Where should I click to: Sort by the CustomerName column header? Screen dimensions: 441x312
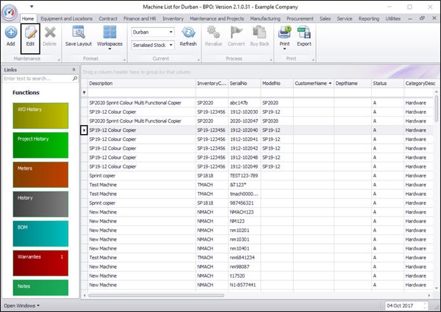coord(311,83)
